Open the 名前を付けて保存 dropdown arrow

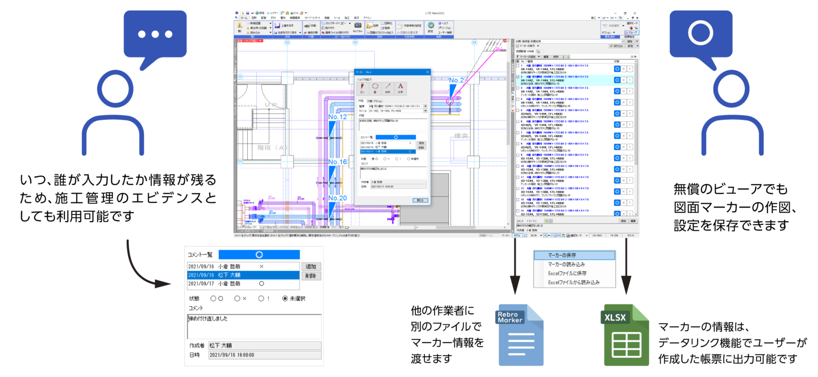(x=300, y=32)
